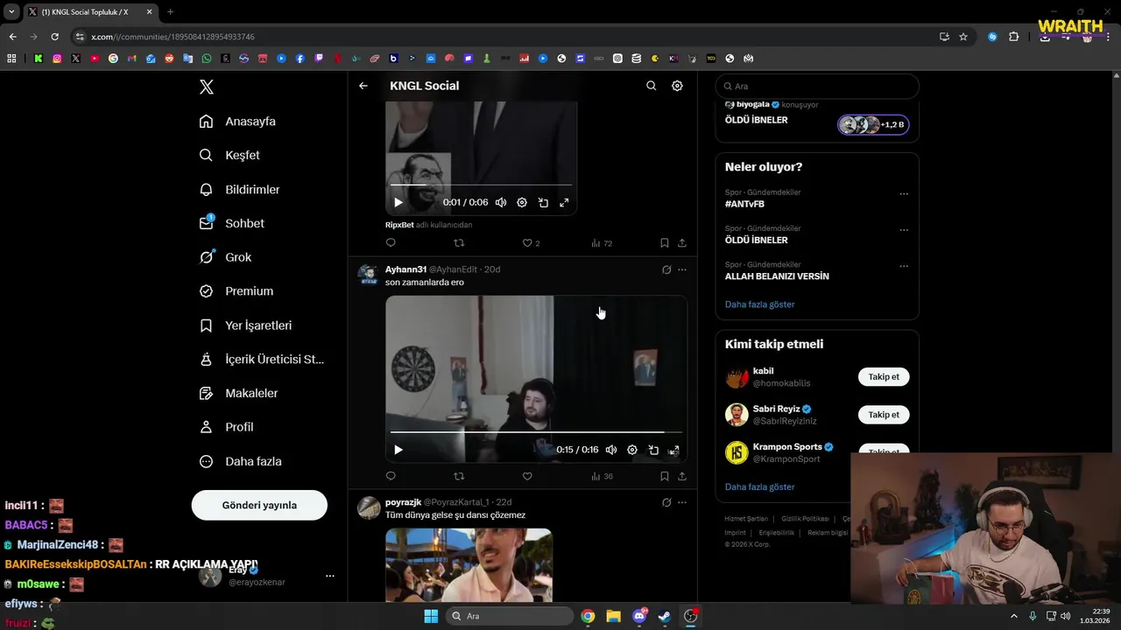Open options for ALLAH BELANIZI VERSİN trend
This screenshot has width=1121, height=630.
pyautogui.click(x=904, y=266)
